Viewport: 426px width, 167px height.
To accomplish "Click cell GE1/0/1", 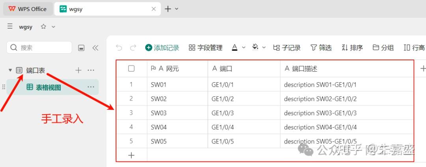I will 244,85.
